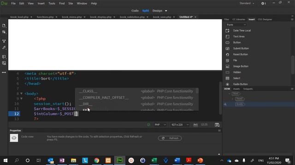Collapse the html node in DOM panel
Viewport: 295px width, 165px height.
click(x=230, y=93)
